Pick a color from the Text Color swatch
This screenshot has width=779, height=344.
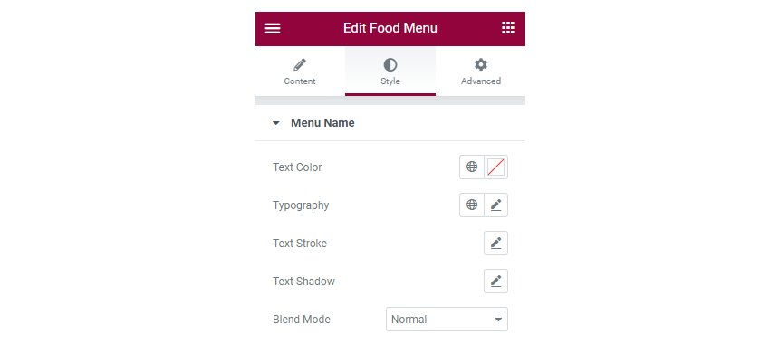[495, 167]
